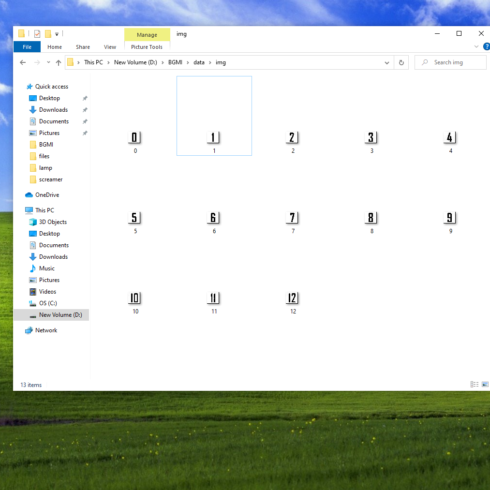Open the screamer folder in sidebar
Viewport: 490px width, 490px height.
pos(51,179)
